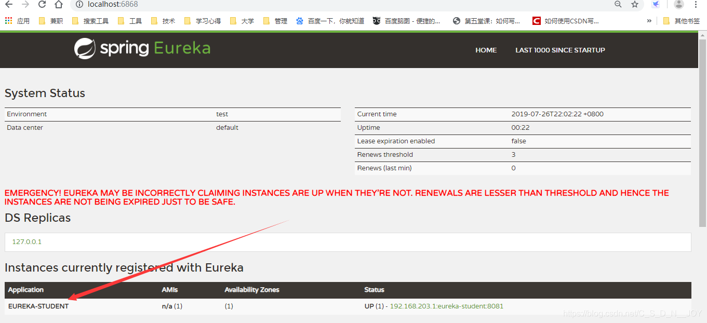Open the 大学 bookmark folder
The height and width of the screenshot is (323, 707).
pyautogui.click(x=242, y=21)
